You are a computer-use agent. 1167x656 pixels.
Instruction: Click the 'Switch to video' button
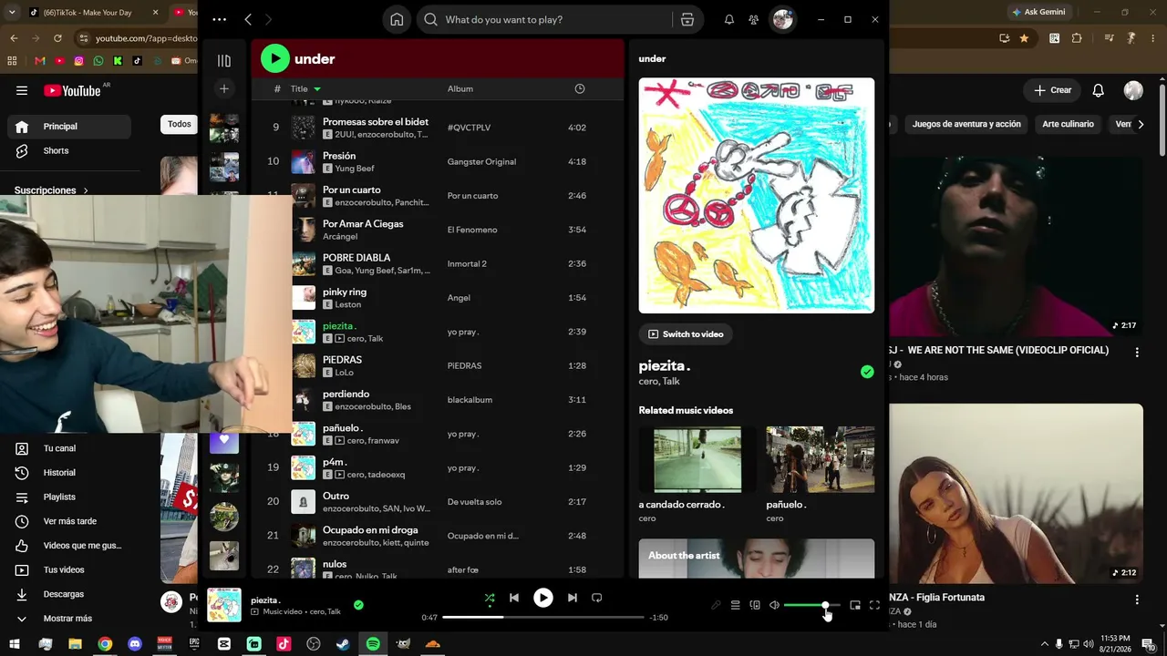[686, 334]
